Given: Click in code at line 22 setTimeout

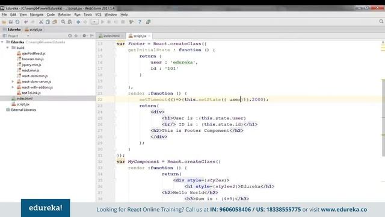Looking at the screenshot, I should pos(153,99).
